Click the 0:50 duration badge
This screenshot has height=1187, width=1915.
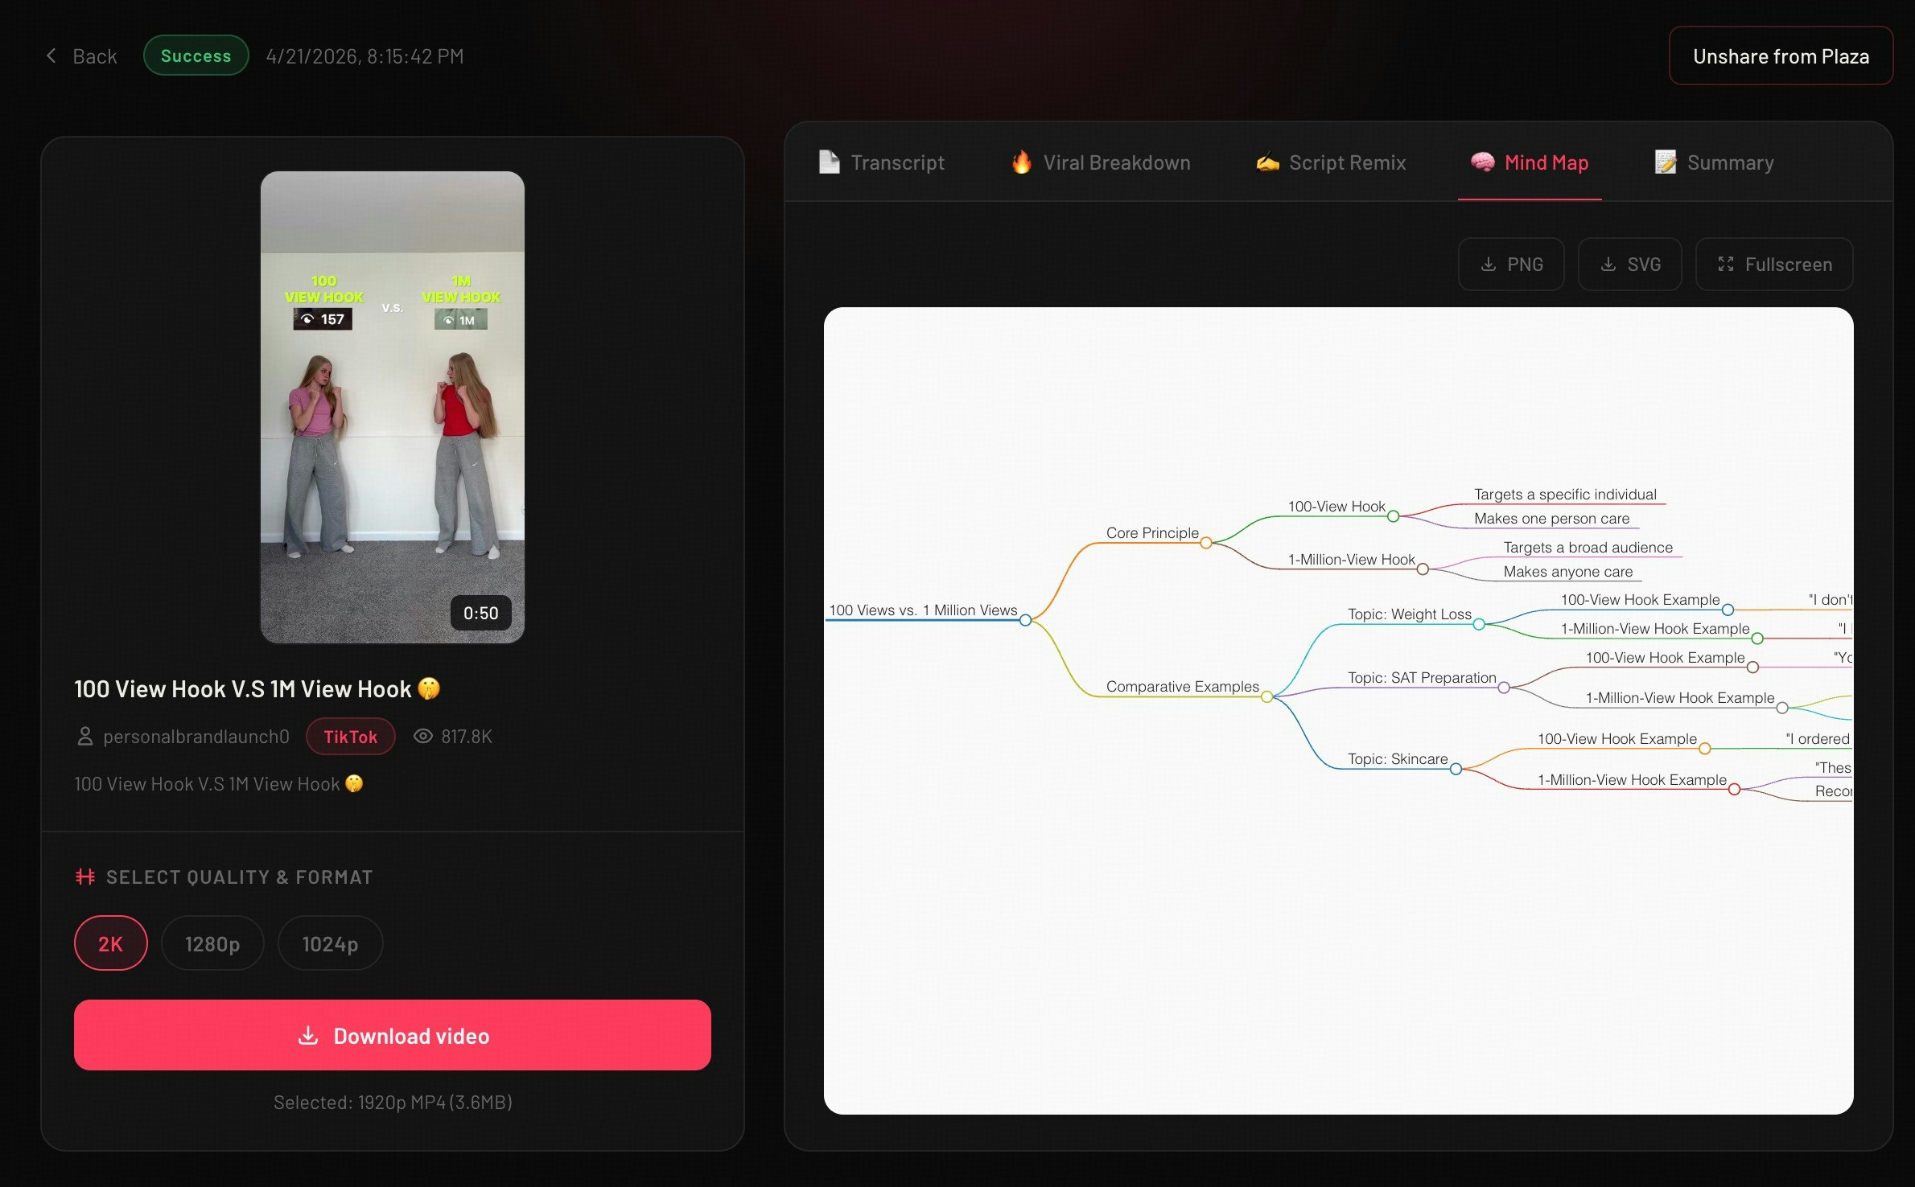coord(480,613)
